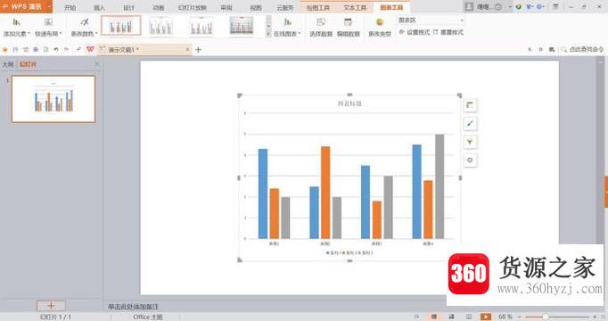Click the 设置格式 format button
The image size is (608, 321).
pyautogui.click(x=415, y=32)
